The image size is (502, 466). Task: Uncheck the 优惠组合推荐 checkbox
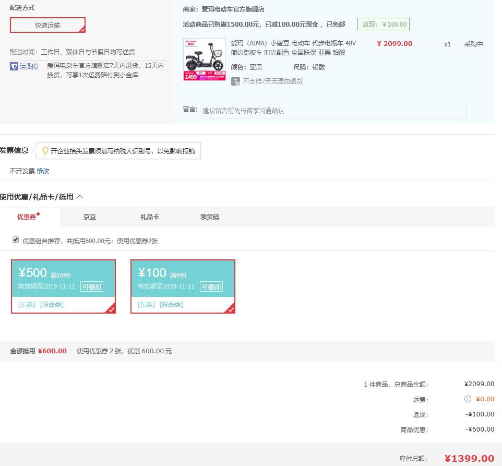point(15,240)
